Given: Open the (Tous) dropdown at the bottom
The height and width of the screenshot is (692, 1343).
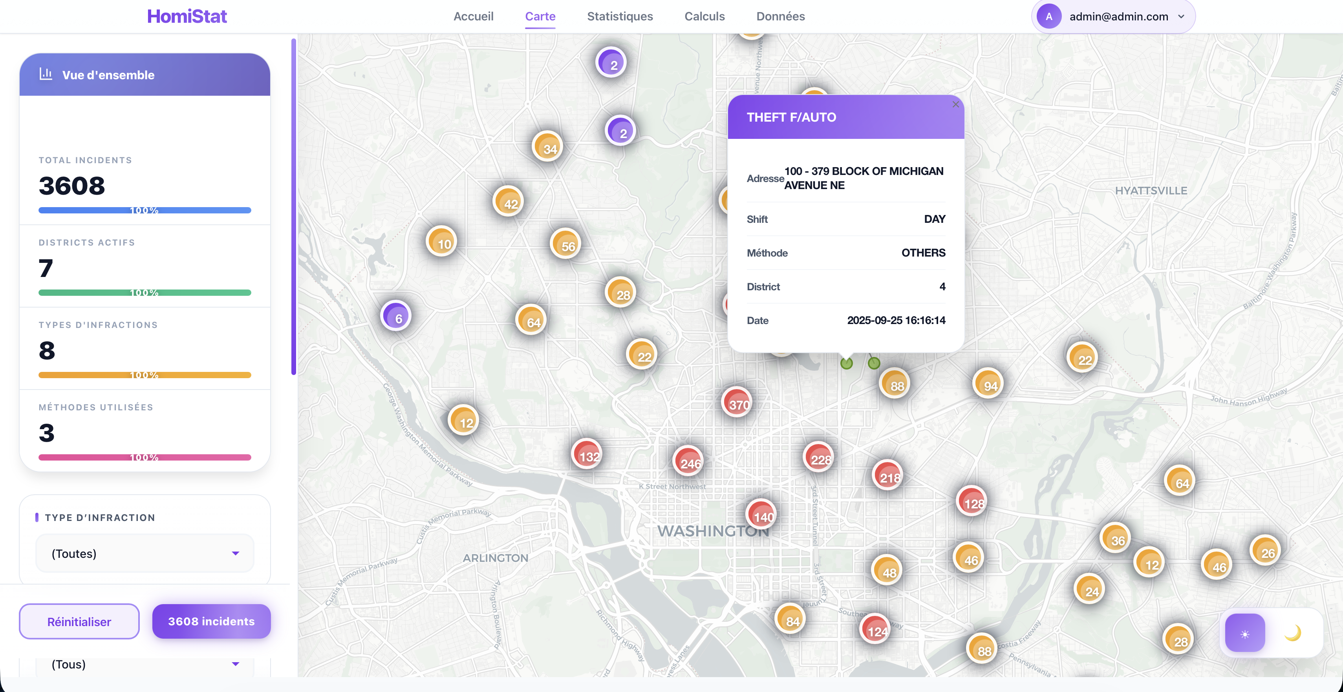Looking at the screenshot, I should [x=145, y=665].
